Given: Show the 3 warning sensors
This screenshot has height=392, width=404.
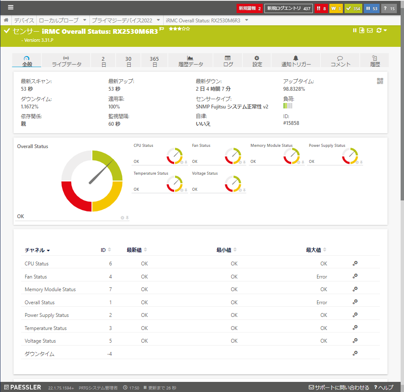Looking at the screenshot, I should click(336, 8).
